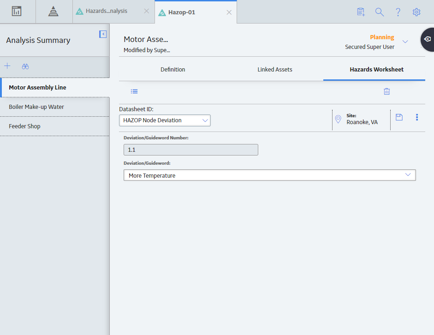Click the Deviation/Guideword Number field
434x335 pixels.
(x=190, y=150)
